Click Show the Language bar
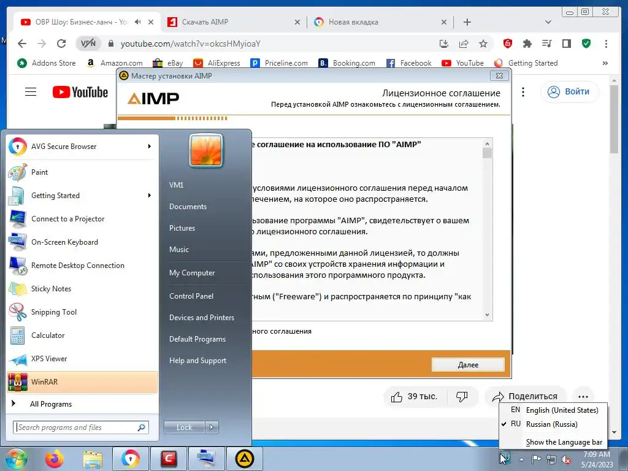Viewport: 628px width, 471px height. tap(553, 442)
